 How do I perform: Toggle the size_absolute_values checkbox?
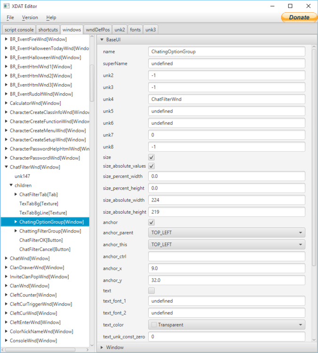tap(151, 166)
